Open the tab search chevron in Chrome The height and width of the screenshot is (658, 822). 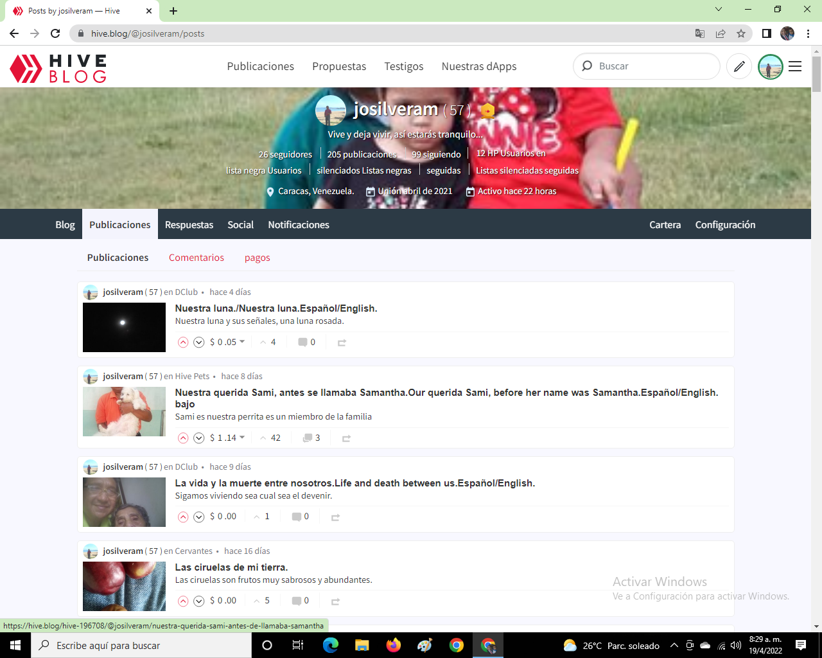719,9
